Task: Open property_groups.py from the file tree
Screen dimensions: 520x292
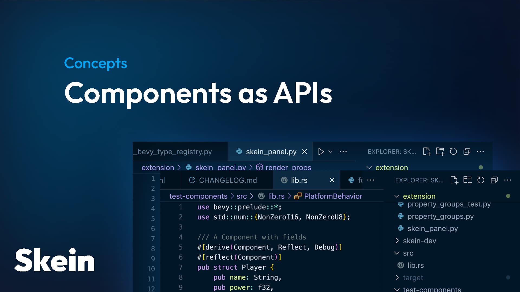Action: coord(440,216)
